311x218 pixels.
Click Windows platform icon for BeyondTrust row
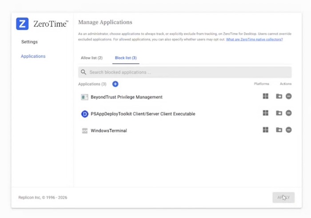[x=266, y=96]
